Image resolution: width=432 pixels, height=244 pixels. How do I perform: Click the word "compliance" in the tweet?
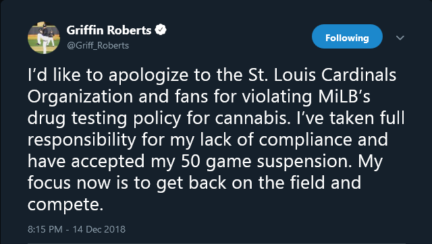coord(305,140)
